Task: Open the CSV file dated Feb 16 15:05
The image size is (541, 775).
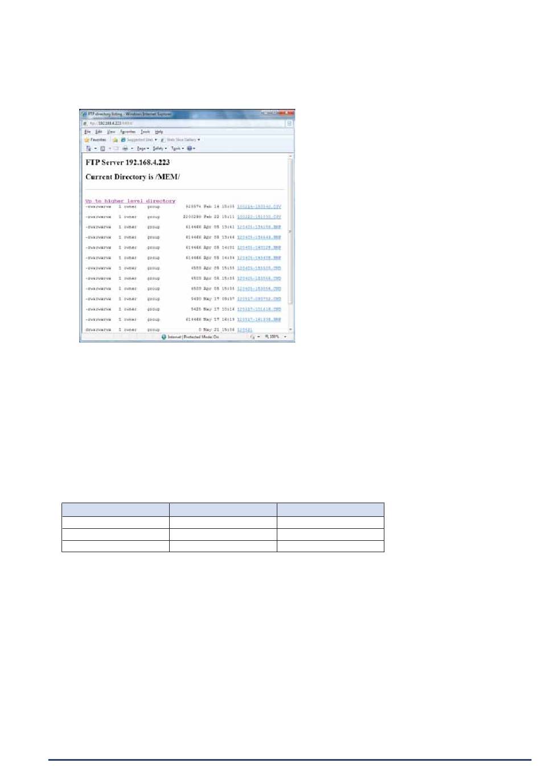Action: point(259,207)
